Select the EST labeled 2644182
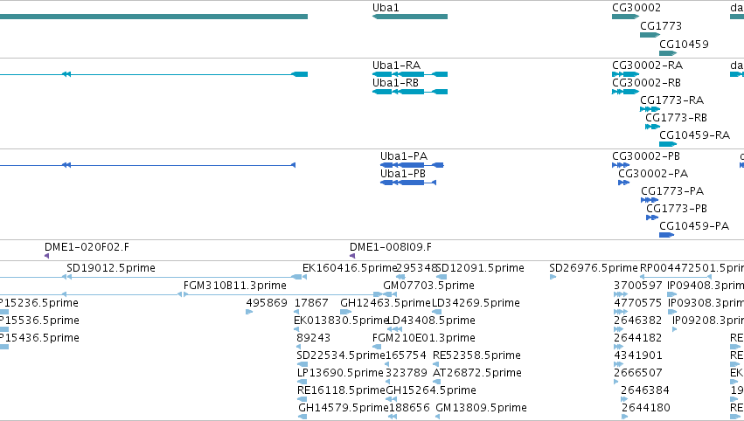744x421 pixels. (637, 339)
